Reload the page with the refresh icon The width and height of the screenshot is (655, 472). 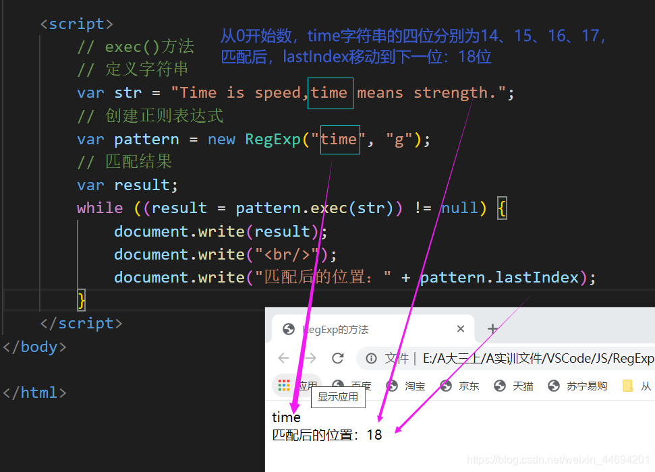[x=337, y=358]
